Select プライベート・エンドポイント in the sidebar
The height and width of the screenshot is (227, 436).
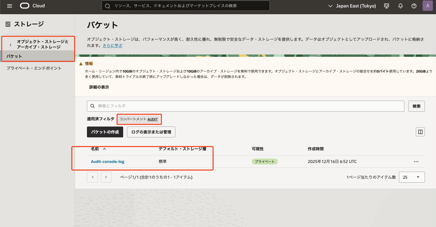pyautogui.click(x=34, y=68)
